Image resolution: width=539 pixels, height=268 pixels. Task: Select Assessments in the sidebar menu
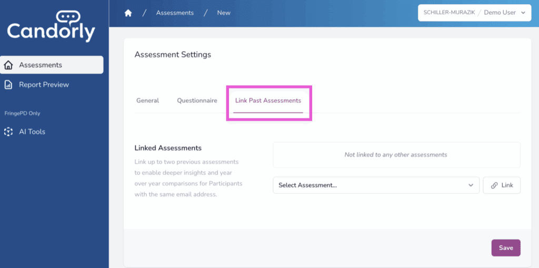coord(41,65)
